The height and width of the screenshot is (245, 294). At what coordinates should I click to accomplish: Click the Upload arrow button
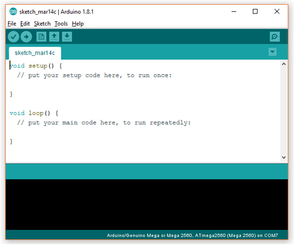click(x=26, y=37)
